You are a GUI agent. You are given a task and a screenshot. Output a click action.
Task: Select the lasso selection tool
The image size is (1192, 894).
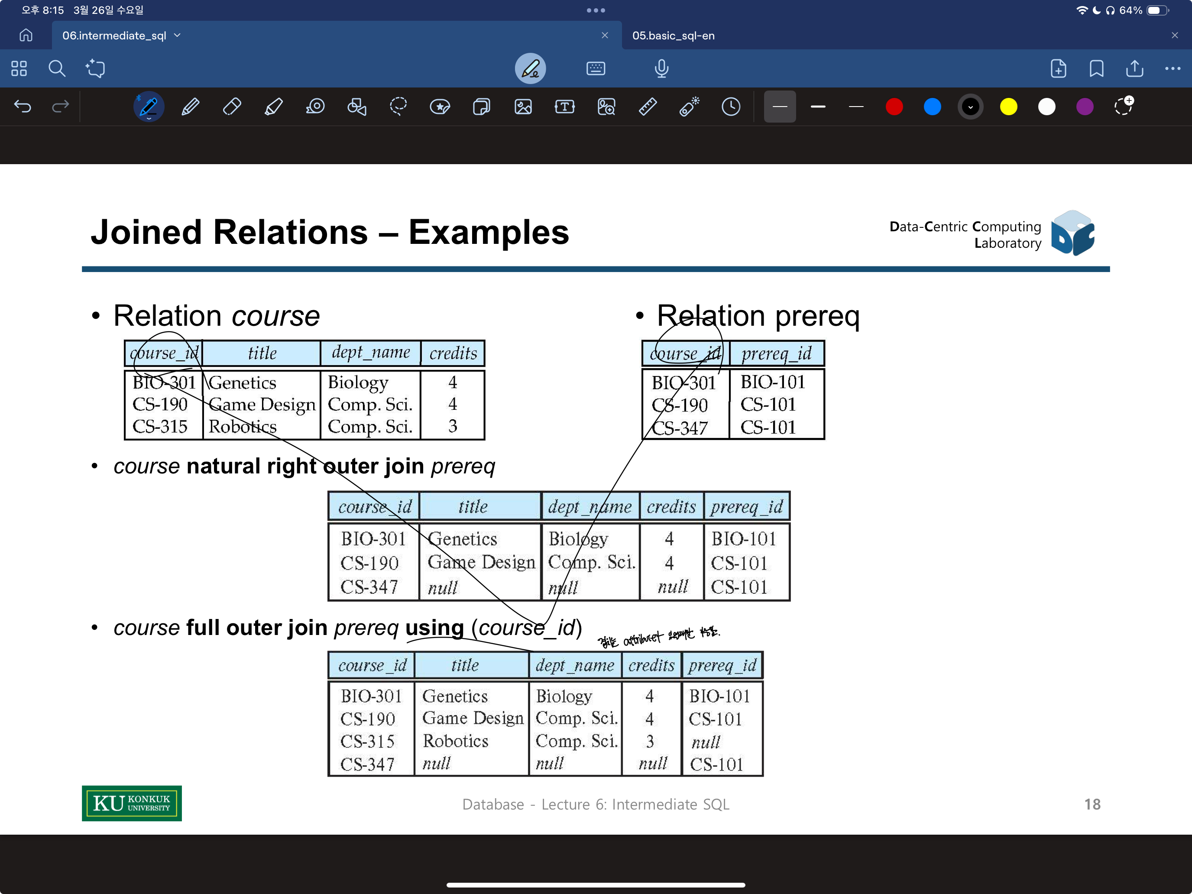[398, 107]
